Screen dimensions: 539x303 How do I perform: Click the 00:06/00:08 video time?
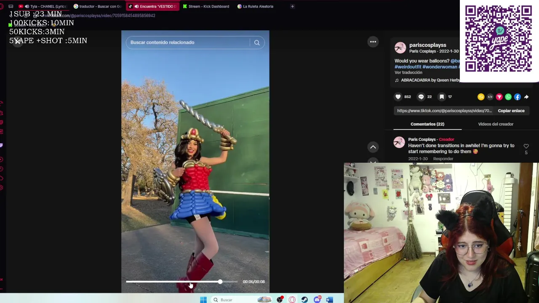[x=253, y=282]
